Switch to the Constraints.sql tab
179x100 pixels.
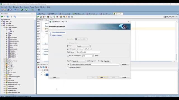92,14
